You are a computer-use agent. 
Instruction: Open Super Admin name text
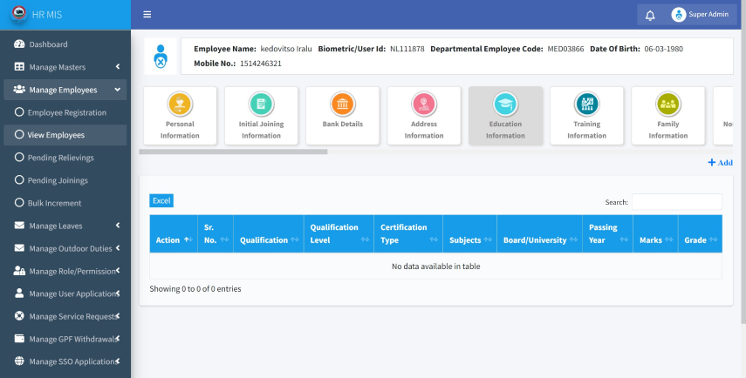click(708, 14)
